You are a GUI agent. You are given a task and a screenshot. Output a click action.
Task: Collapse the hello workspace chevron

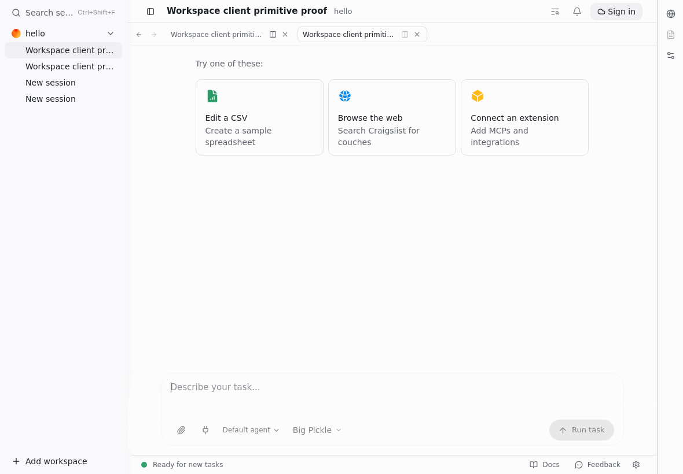click(x=111, y=34)
